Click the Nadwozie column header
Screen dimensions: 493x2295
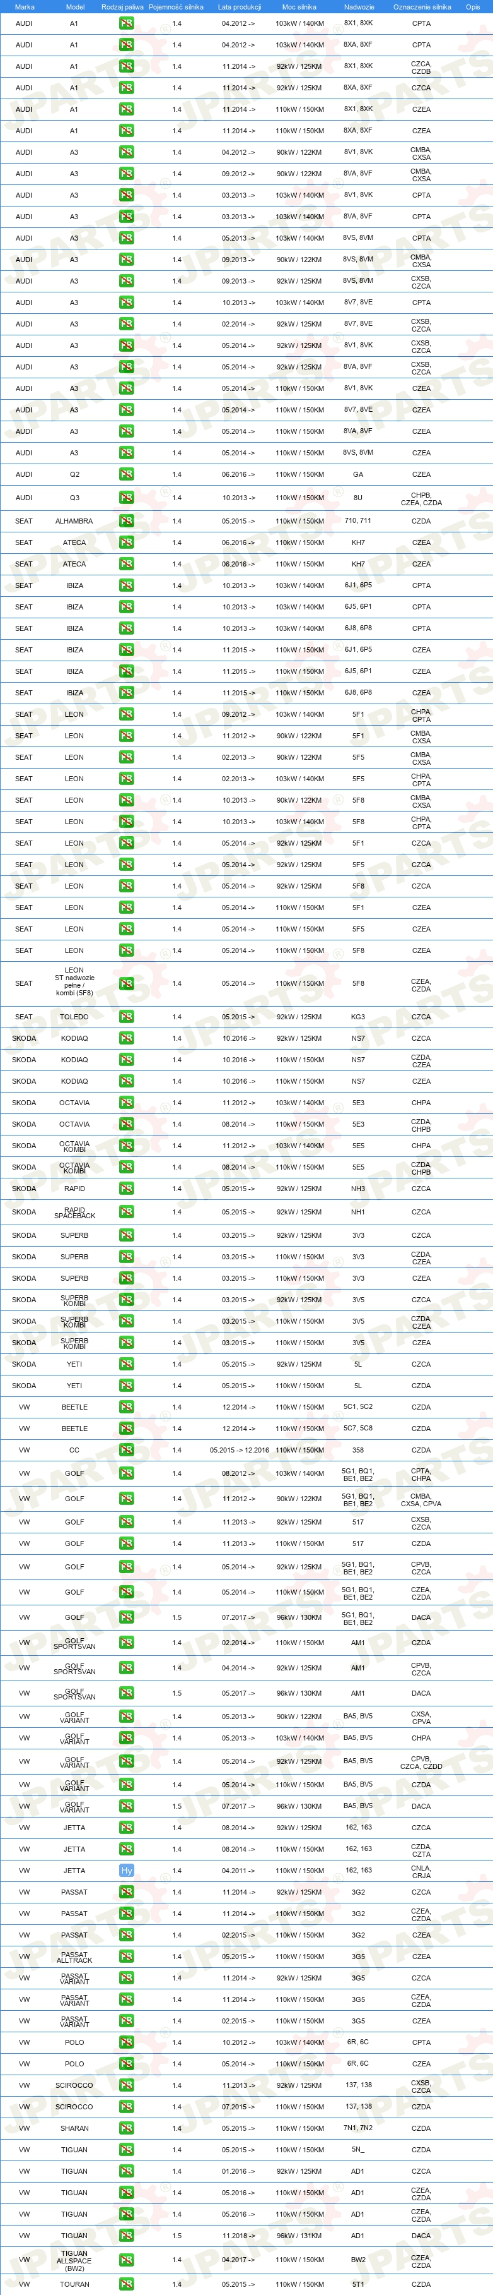coord(359,6)
